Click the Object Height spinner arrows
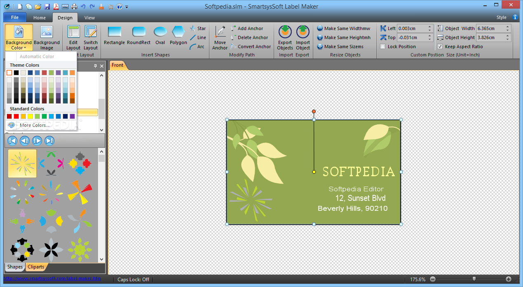 click(508, 37)
